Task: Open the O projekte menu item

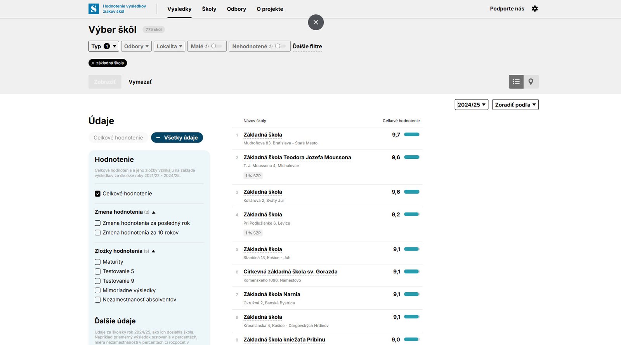Action: (x=270, y=9)
